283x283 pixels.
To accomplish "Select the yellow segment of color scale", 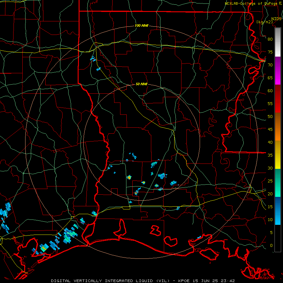I will [278, 155].
